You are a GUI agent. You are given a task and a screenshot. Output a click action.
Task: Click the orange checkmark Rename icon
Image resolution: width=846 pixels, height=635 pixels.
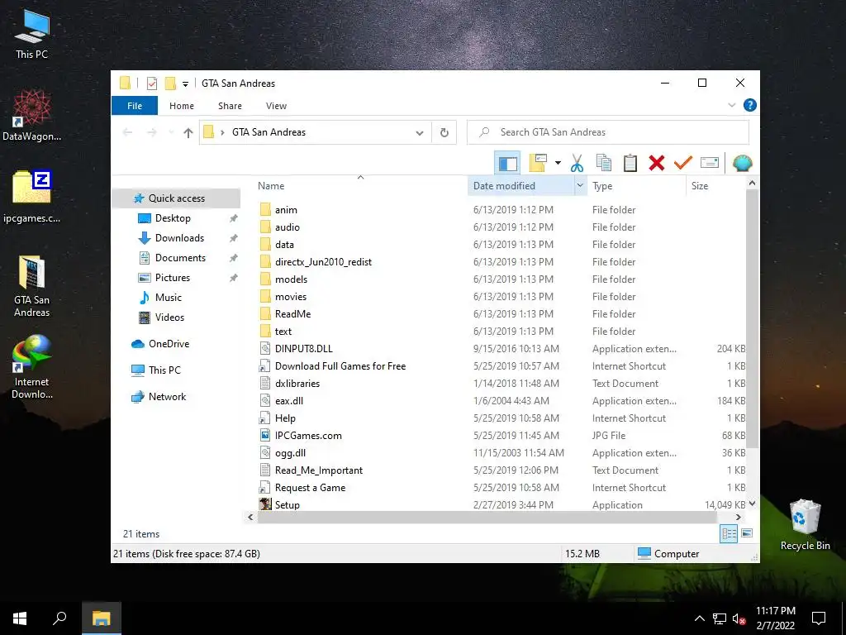(683, 163)
